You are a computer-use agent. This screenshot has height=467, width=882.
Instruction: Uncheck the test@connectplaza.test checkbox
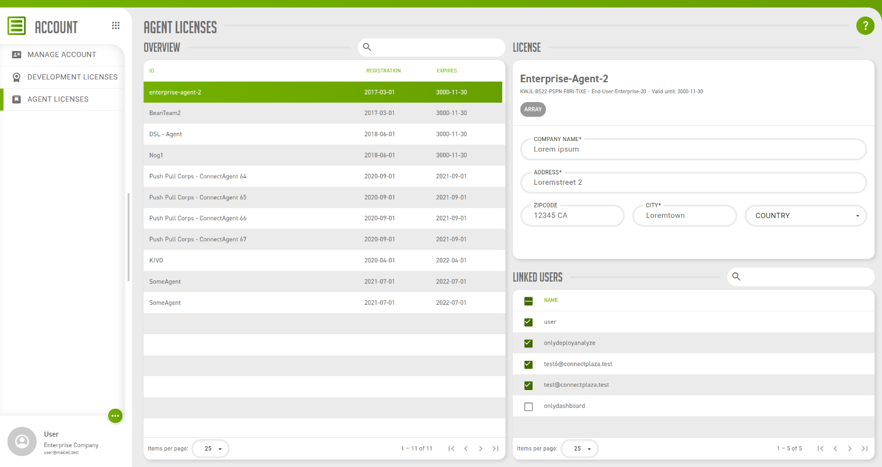[528, 385]
